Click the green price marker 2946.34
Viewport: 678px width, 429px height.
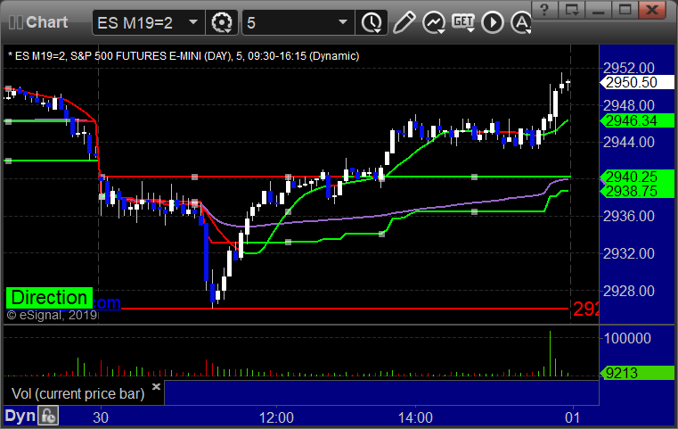point(637,120)
